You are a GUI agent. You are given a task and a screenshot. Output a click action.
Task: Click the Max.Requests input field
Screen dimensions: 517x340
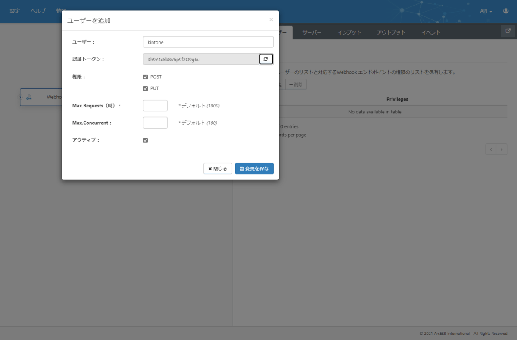pyautogui.click(x=155, y=105)
